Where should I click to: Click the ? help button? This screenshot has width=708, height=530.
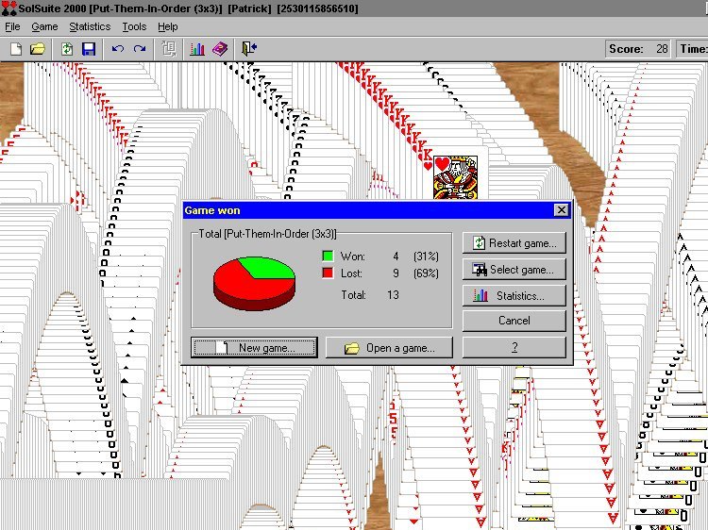tap(514, 347)
